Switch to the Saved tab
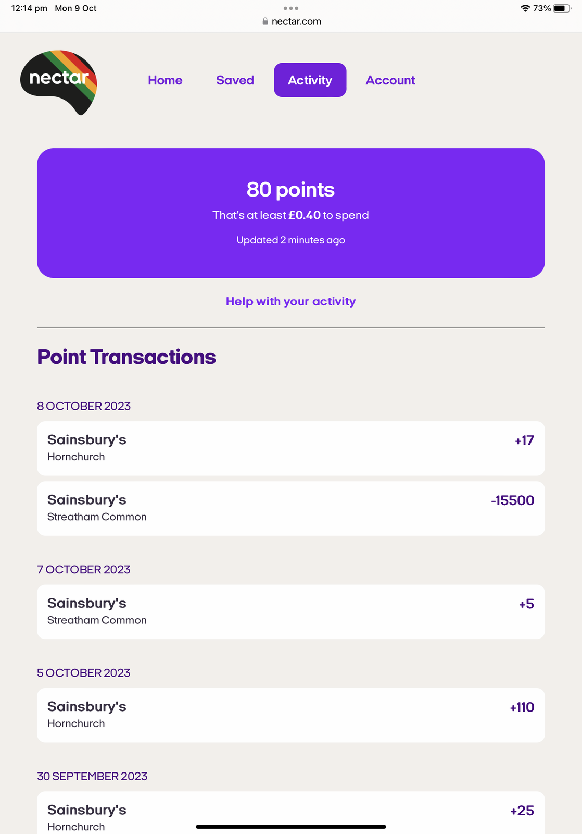The height and width of the screenshot is (834, 582). tap(235, 80)
